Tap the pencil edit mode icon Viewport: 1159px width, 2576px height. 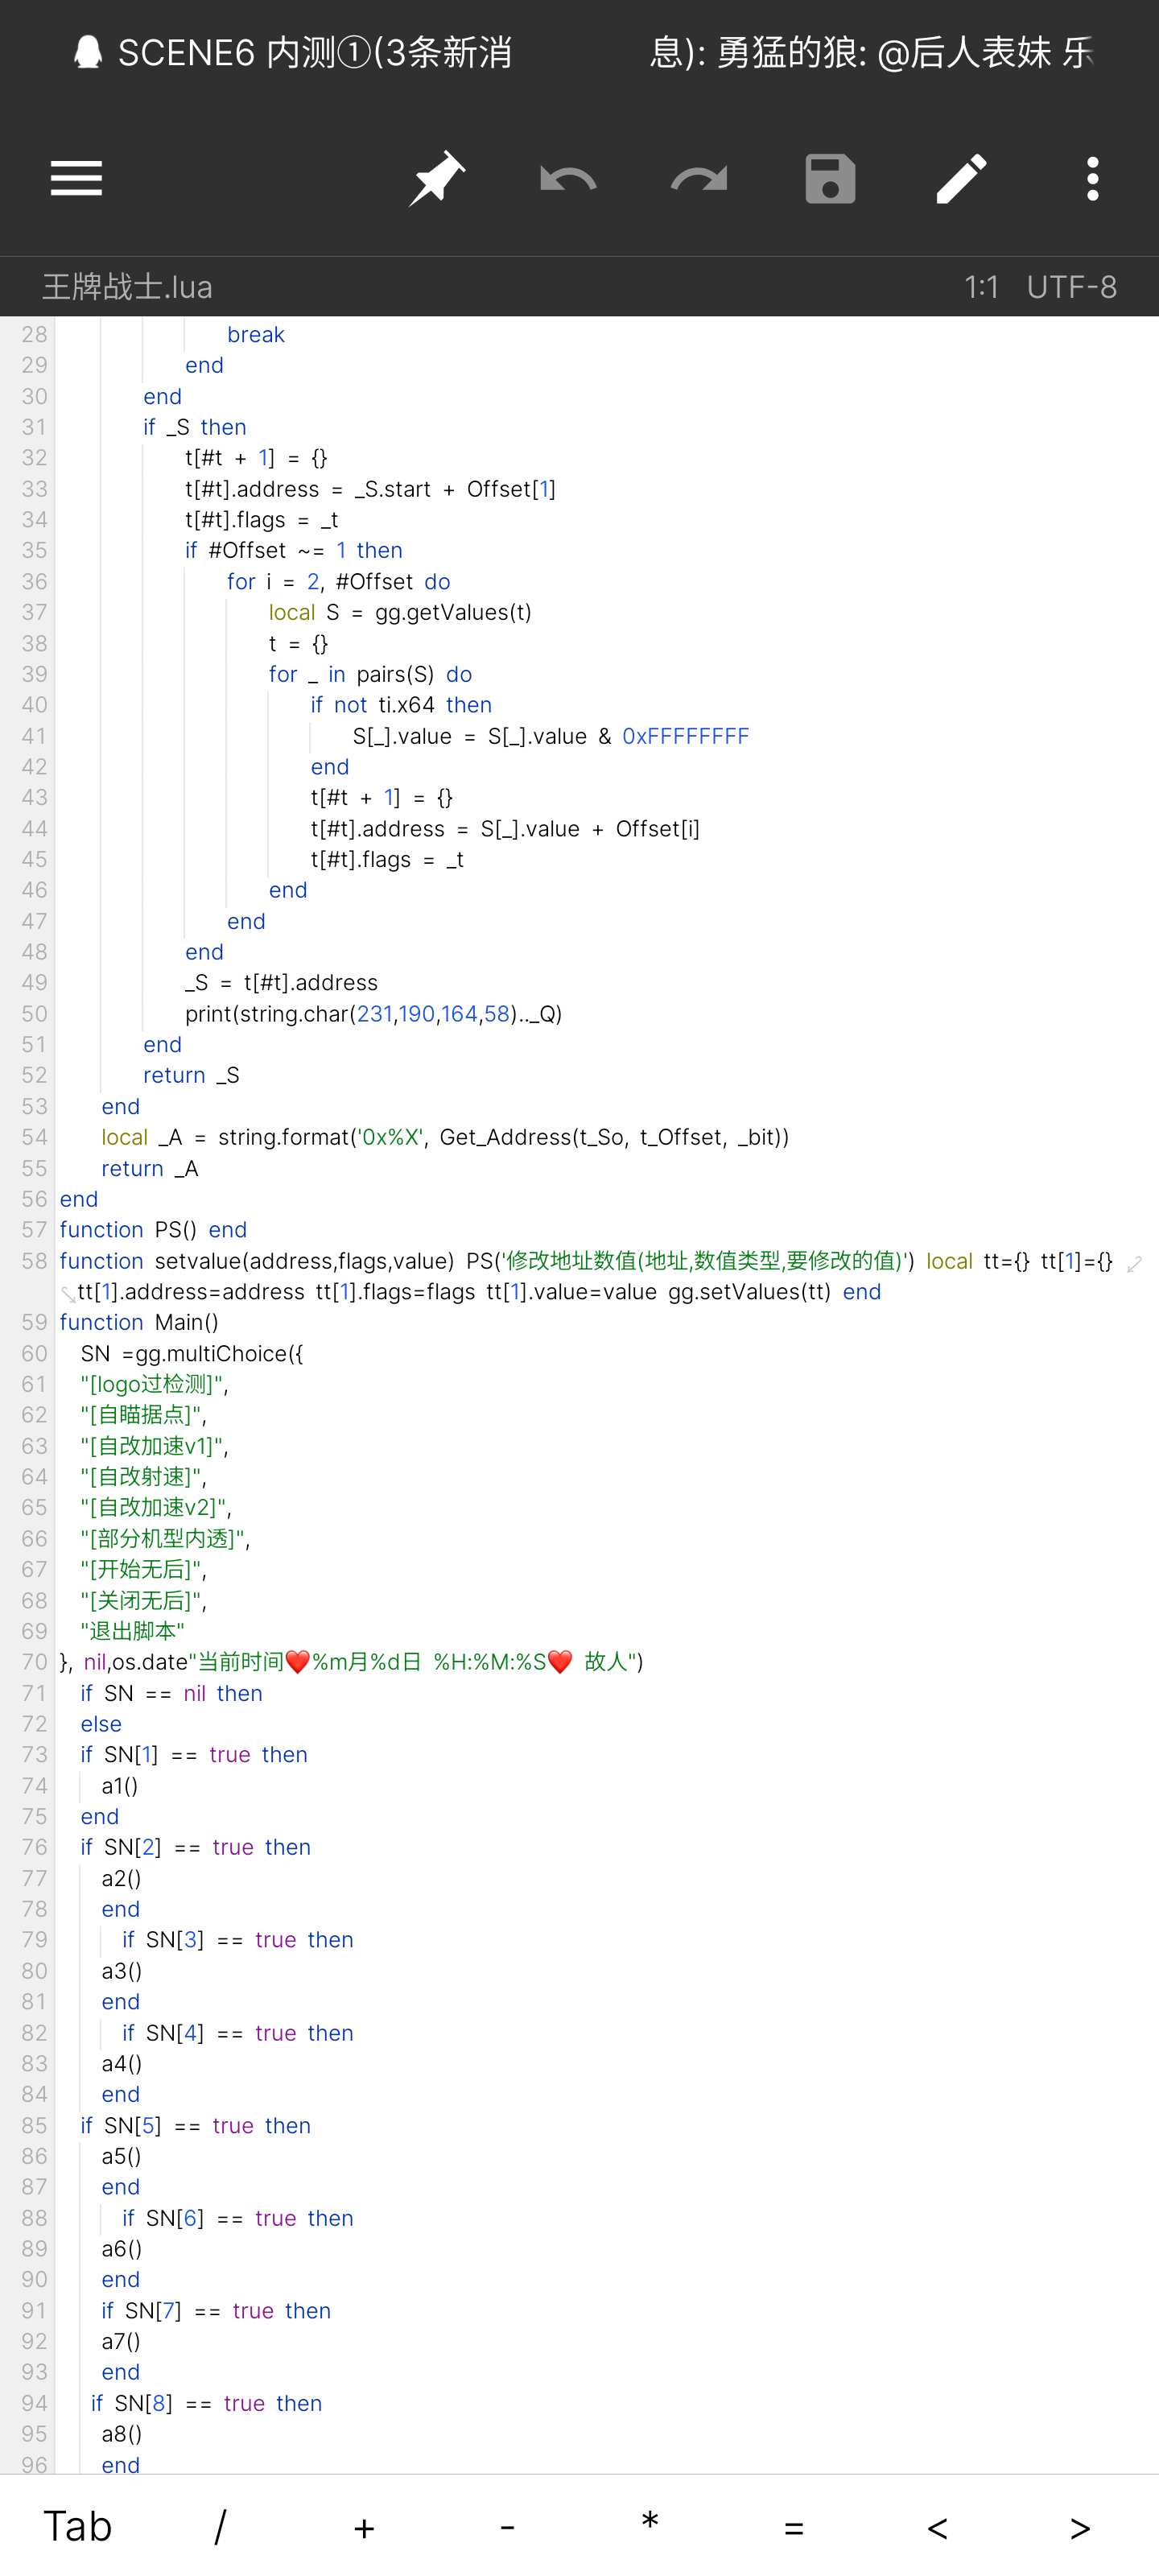tap(961, 179)
